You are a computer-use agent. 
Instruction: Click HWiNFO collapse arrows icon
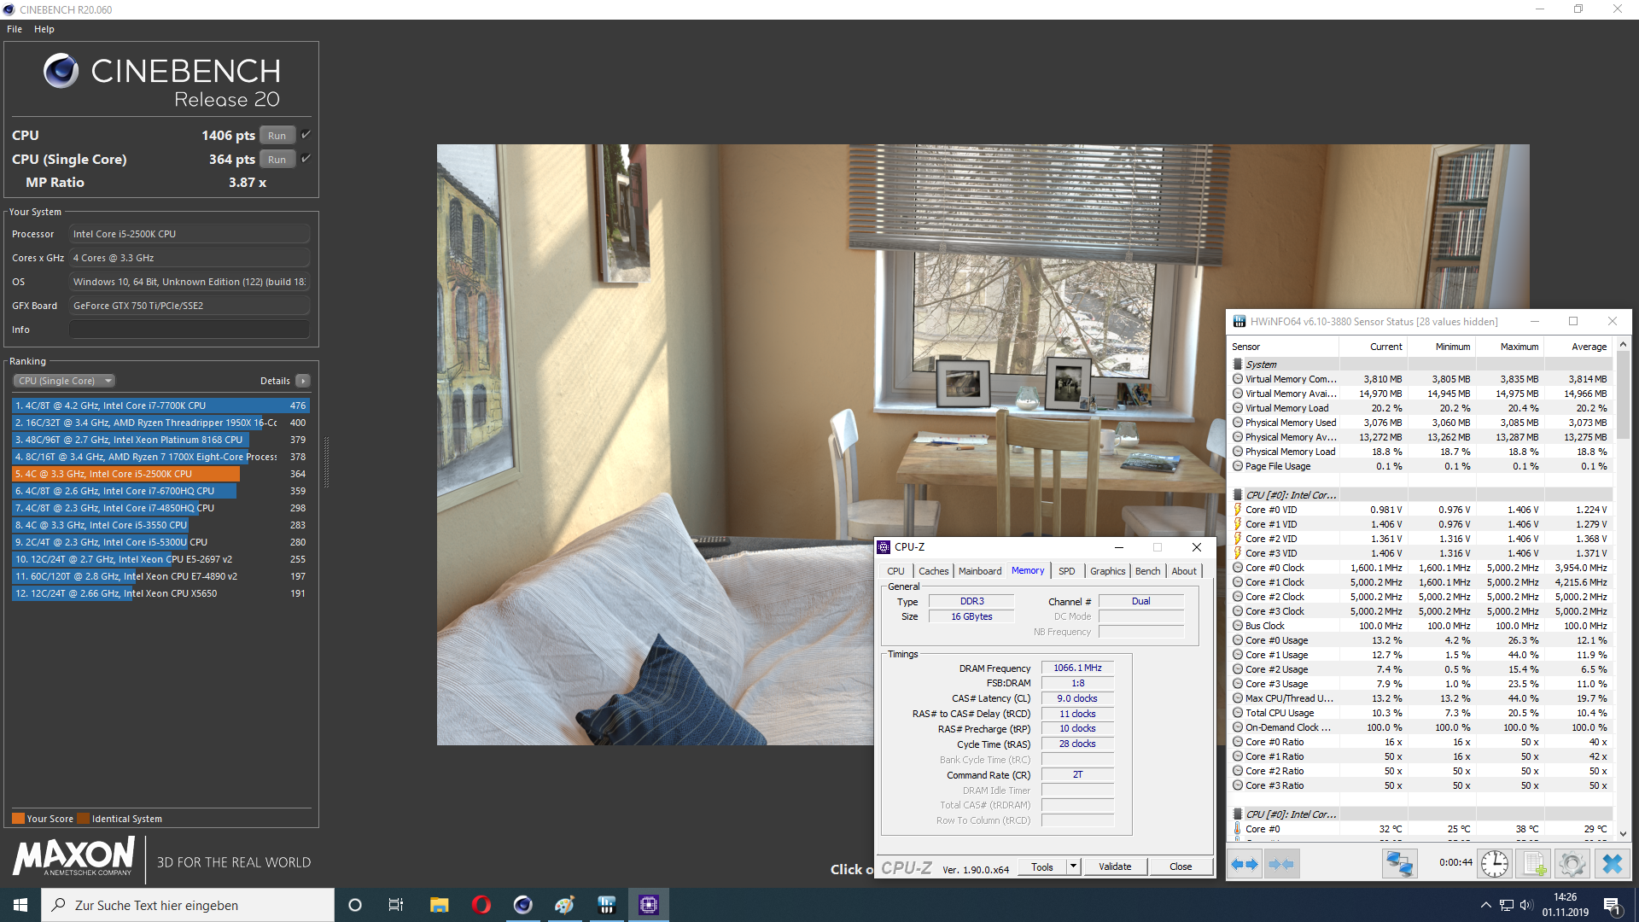coord(1281,864)
